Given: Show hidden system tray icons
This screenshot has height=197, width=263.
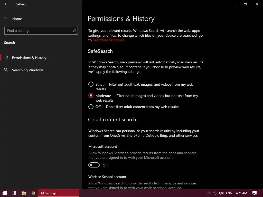Looking at the screenshot, I should point(209,193).
